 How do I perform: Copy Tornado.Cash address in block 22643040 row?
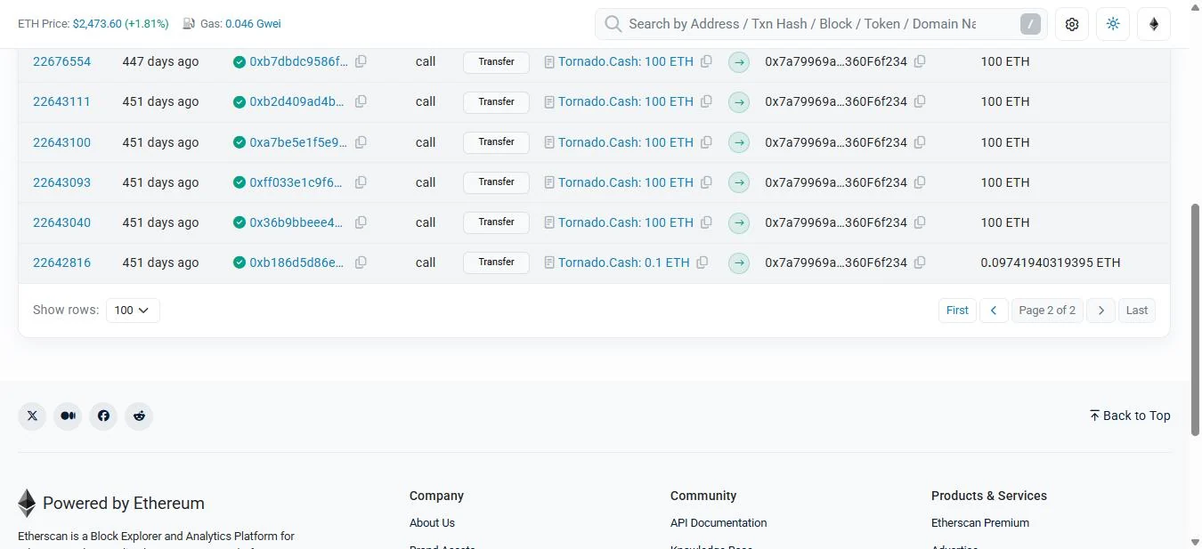coord(706,222)
